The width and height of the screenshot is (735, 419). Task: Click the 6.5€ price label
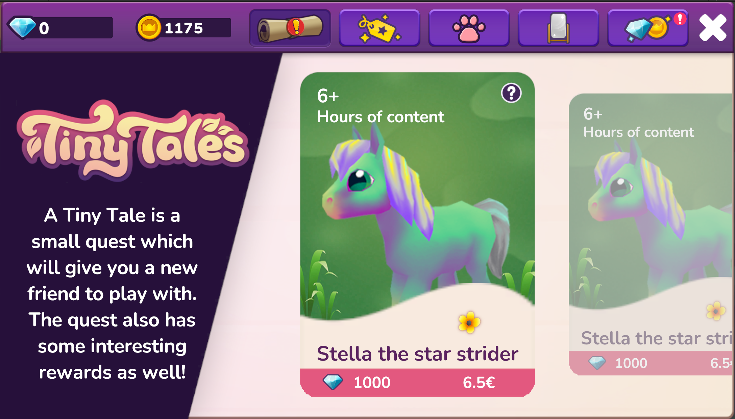479,383
